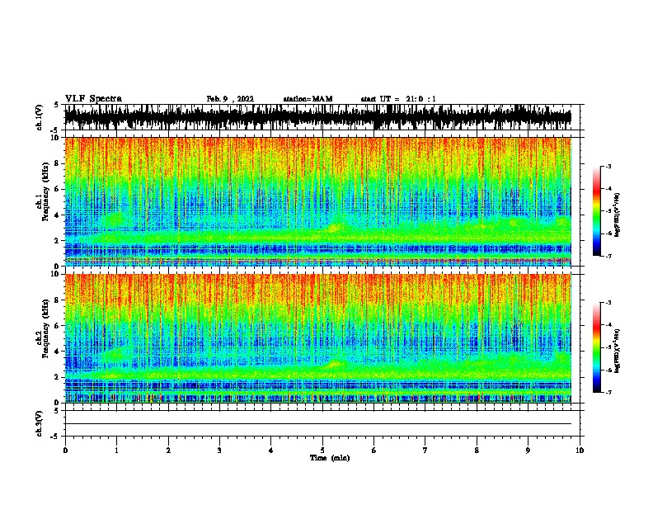
Task: Click the "-7" value on ch.1 color bar
Action: [608, 256]
